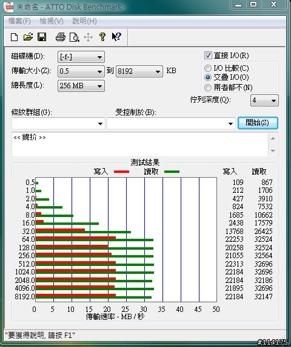The width and height of the screenshot is (291, 347).
Task: Open the 256 MB total length dropdown
Action: (81, 86)
